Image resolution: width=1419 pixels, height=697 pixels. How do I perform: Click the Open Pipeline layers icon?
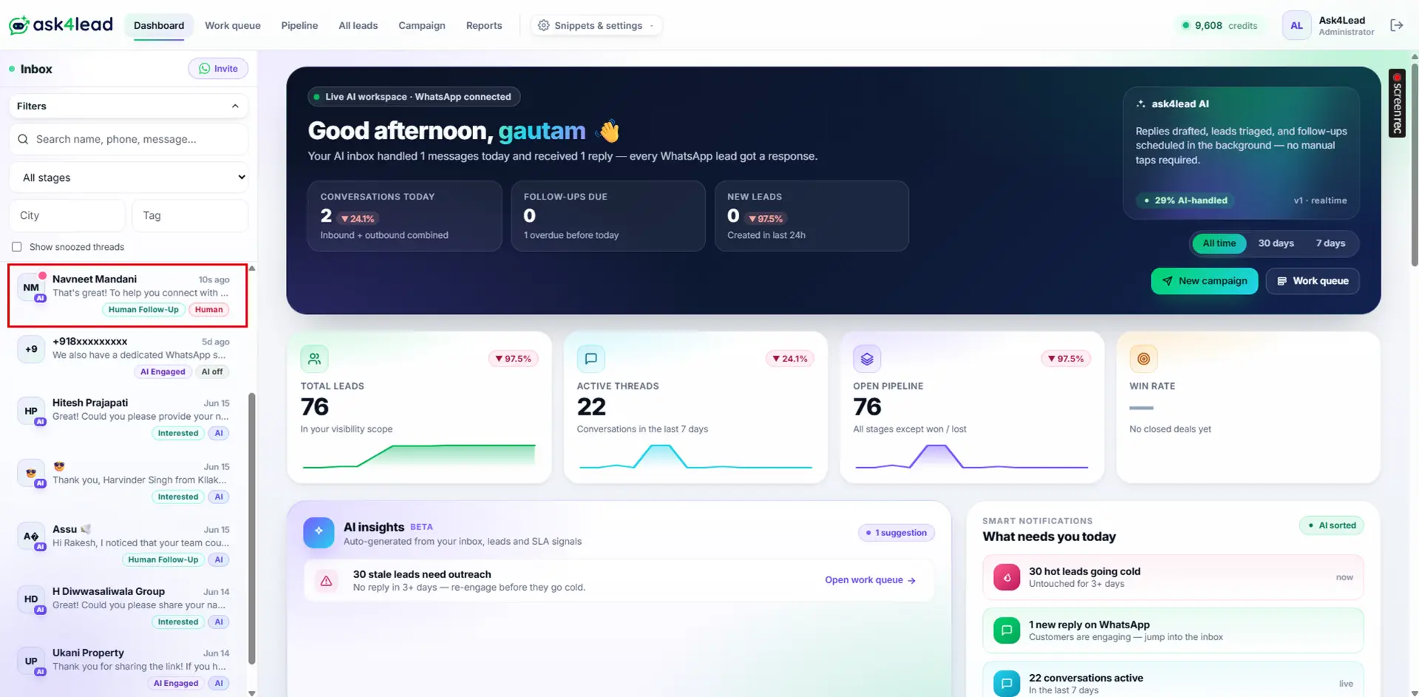point(867,358)
